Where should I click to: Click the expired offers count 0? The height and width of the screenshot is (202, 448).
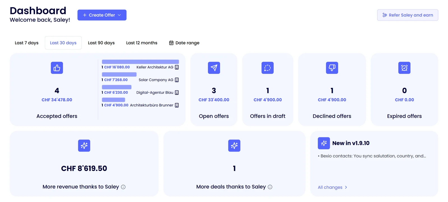click(x=404, y=91)
